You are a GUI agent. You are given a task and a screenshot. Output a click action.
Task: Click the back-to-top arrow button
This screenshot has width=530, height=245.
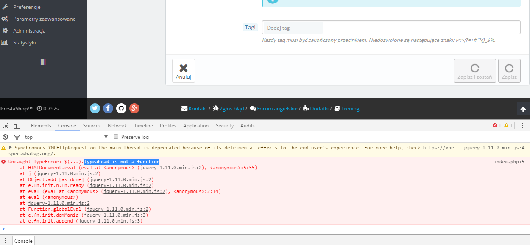[523, 109]
